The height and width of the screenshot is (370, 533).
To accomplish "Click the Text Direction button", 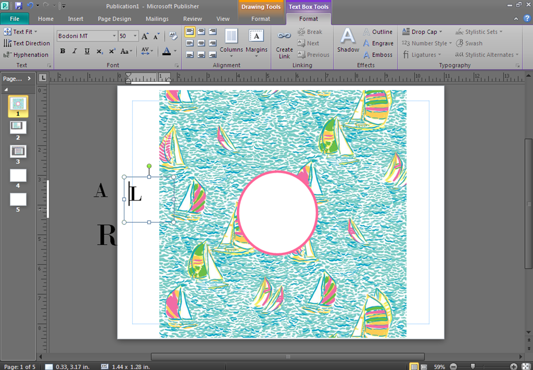I will [27, 43].
